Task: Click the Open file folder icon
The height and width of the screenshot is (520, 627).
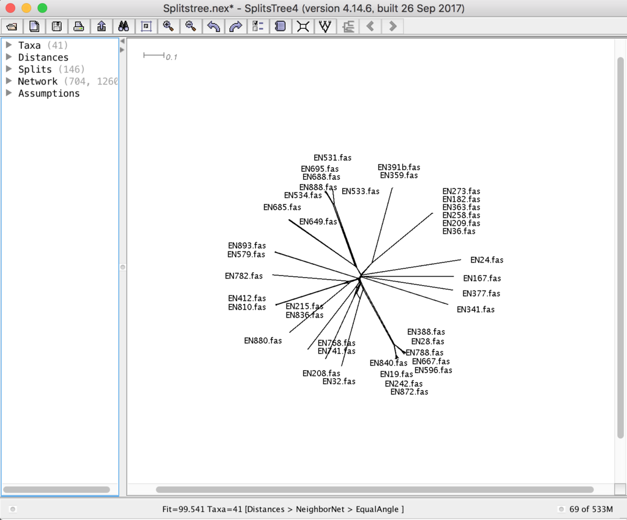Action: click(12, 27)
